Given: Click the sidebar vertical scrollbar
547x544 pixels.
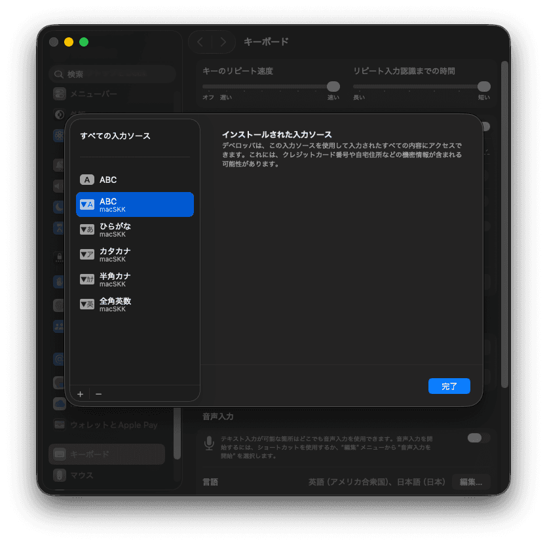Looking at the screenshot, I should point(178,433).
